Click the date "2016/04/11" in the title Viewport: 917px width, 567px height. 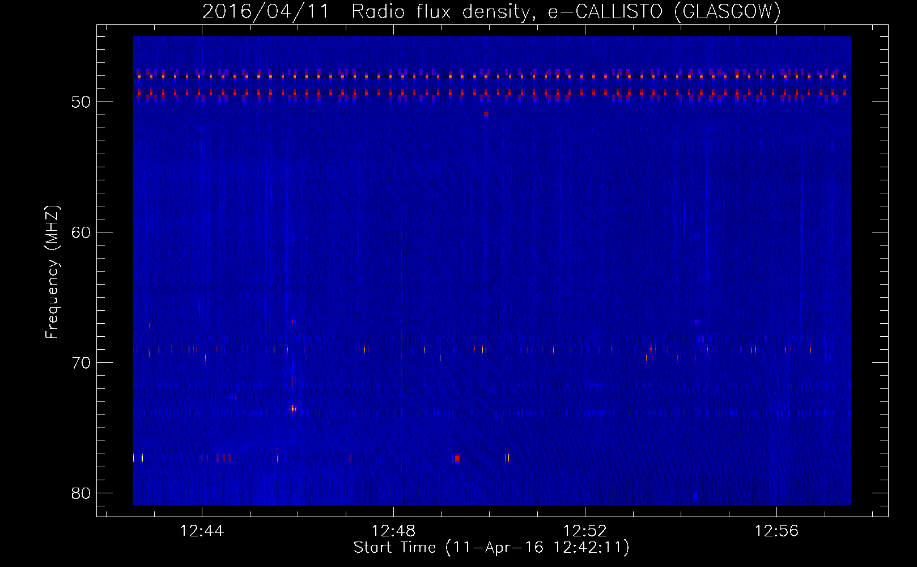(266, 11)
